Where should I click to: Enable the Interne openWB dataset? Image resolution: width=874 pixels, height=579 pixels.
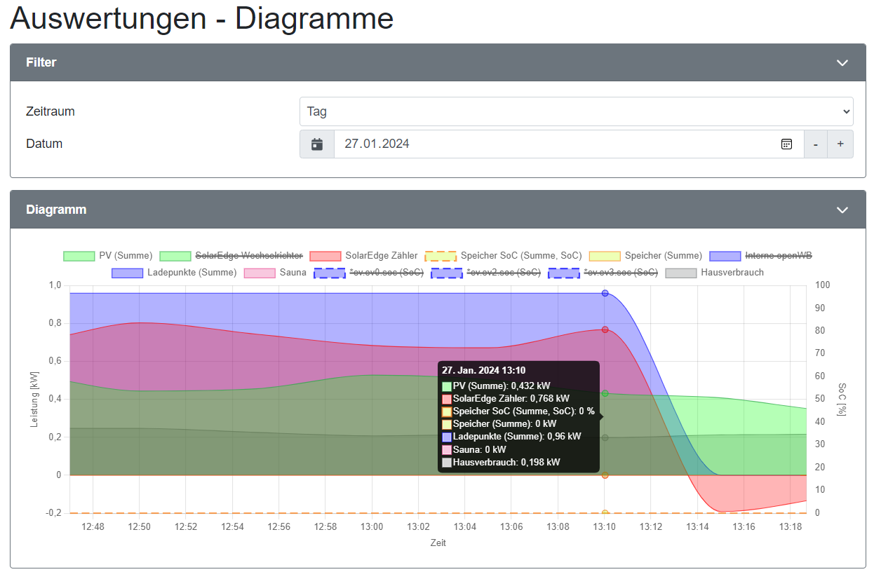coord(761,256)
